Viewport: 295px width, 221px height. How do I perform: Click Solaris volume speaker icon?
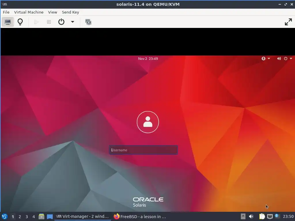(279, 59)
